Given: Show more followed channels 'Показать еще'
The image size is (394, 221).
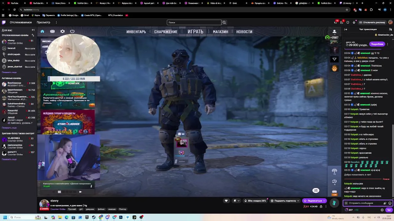Looking at the screenshot, I should (9, 72).
